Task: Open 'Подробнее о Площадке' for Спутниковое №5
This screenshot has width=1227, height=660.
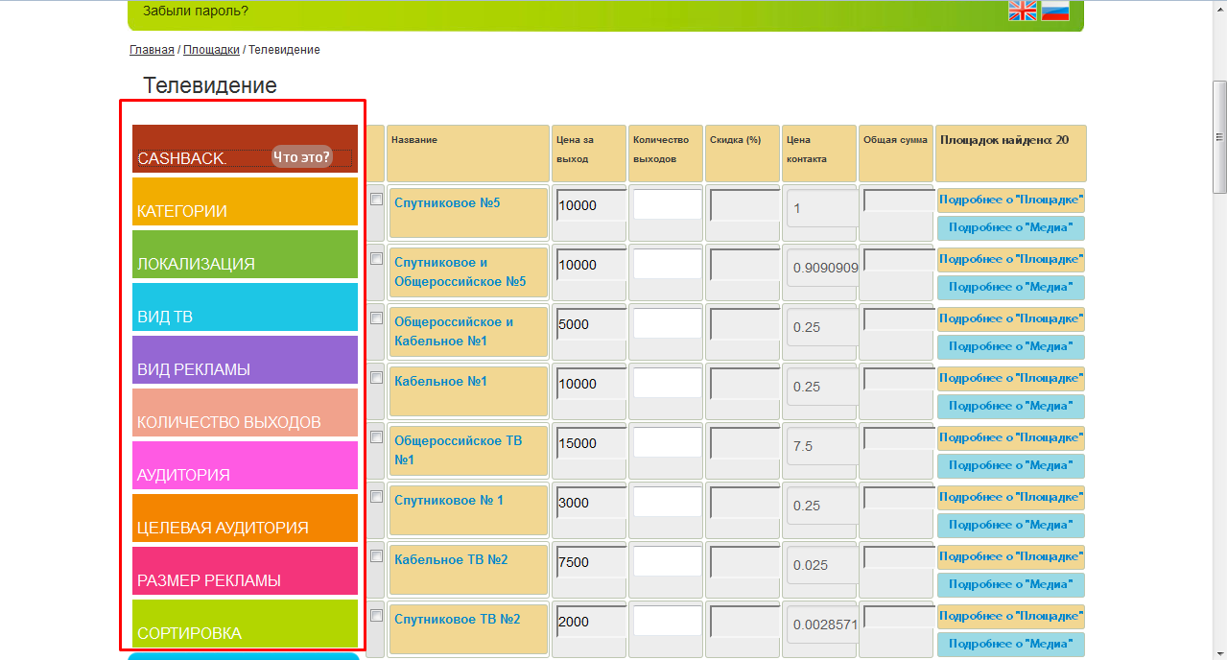Action: (x=1011, y=200)
